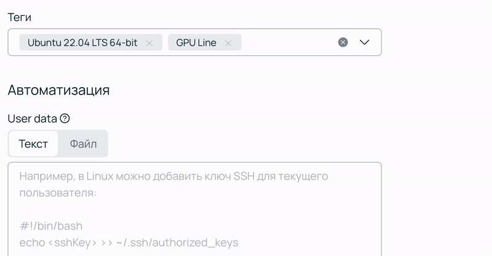Click the пользователя: placeholder line

tap(58, 192)
